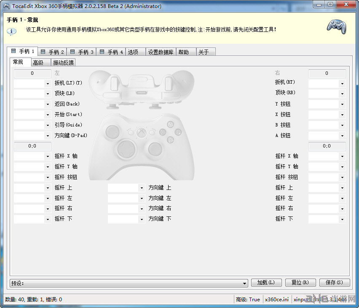Open the 关于 tab

(206, 52)
